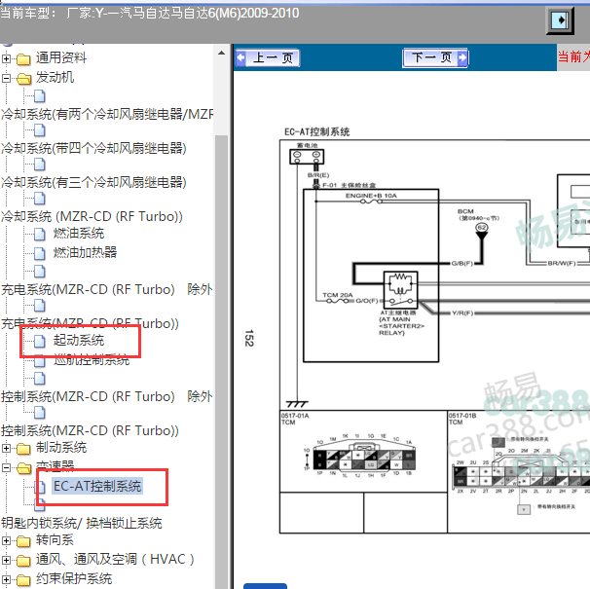Image resolution: width=590 pixels, height=589 pixels.
Task: Go to previous page with 上一页 button
Action: click(268, 58)
